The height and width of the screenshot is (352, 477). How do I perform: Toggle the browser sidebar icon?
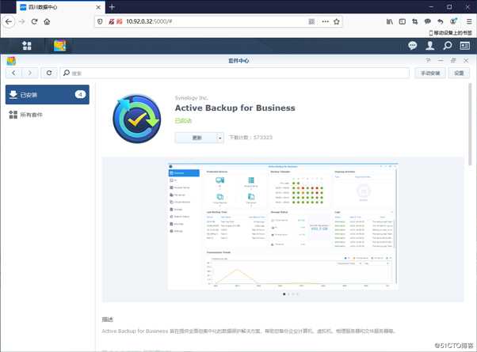coord(403,21)
